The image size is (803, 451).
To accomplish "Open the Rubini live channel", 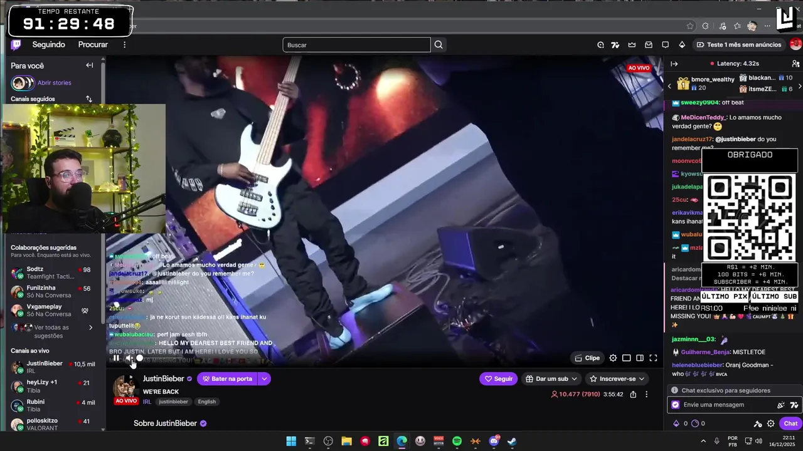I will [51, 405].
